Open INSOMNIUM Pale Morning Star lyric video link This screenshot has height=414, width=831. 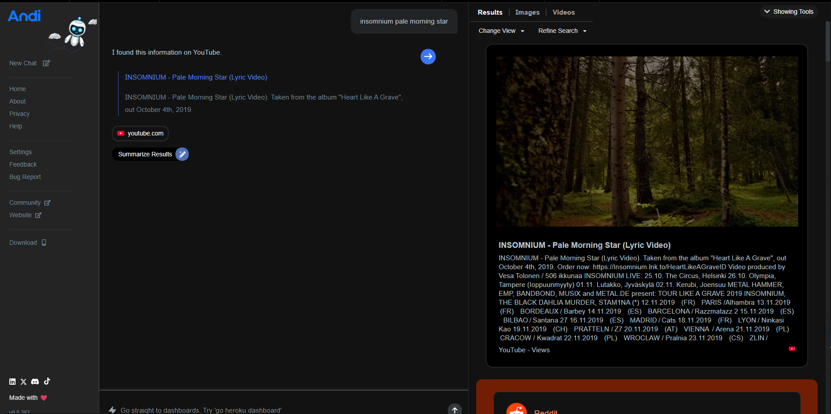click(x=196, y=77)
